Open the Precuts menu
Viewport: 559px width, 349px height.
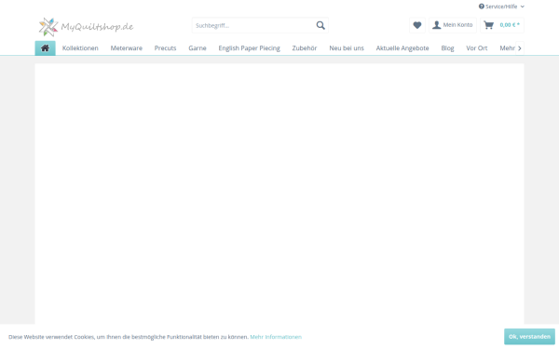[166, 48]
